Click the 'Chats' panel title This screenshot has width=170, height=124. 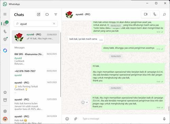[19, 15]
